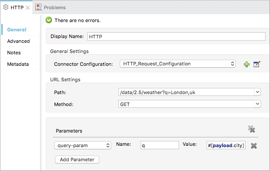
Task: Expand the Path dropdown arrow
Action: click(258, 92)
